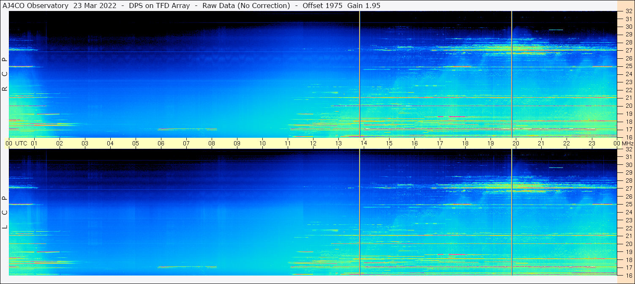Click pink vertical marker near 20 UTC, LCP panel
Viewport: 635px width, 284px height.
pos(512,212)
